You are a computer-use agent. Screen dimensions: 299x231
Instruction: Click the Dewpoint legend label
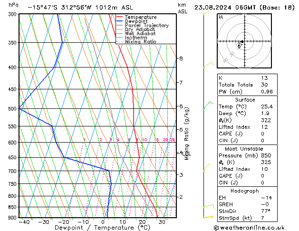136,21
